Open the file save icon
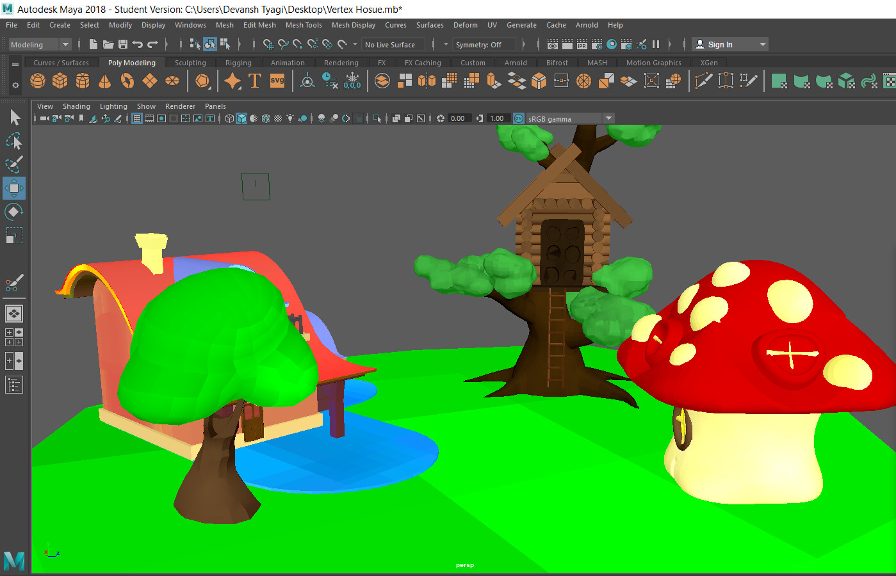896x576 pixels. click(x=121, y=44)
